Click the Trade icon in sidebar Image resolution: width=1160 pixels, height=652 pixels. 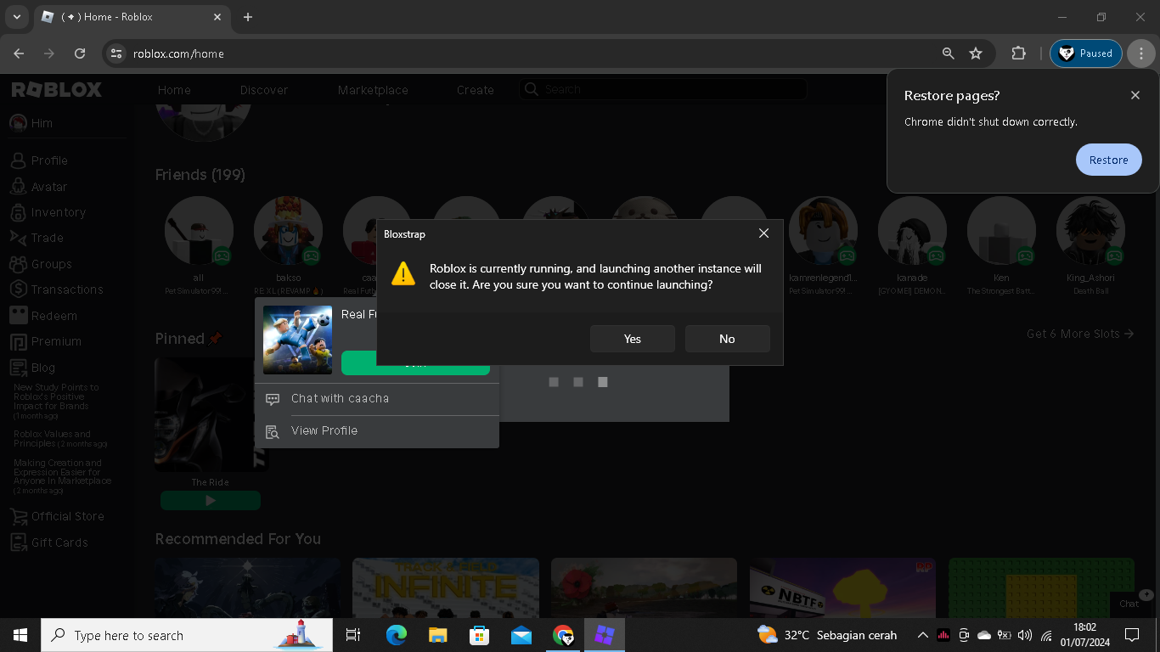[18, 238]
